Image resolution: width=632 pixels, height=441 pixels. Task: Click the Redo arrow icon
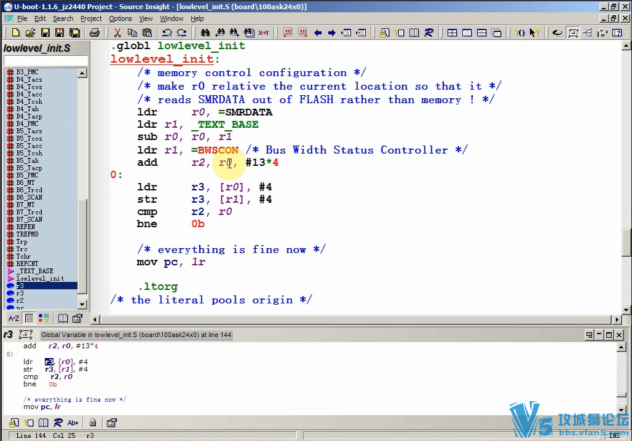182,33
